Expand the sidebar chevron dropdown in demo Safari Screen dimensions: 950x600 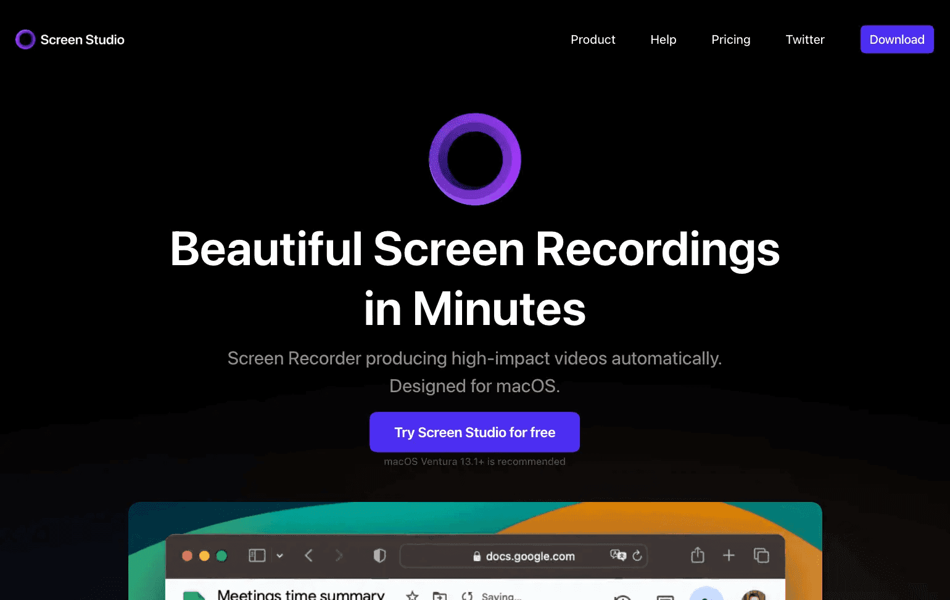(279, 556)
